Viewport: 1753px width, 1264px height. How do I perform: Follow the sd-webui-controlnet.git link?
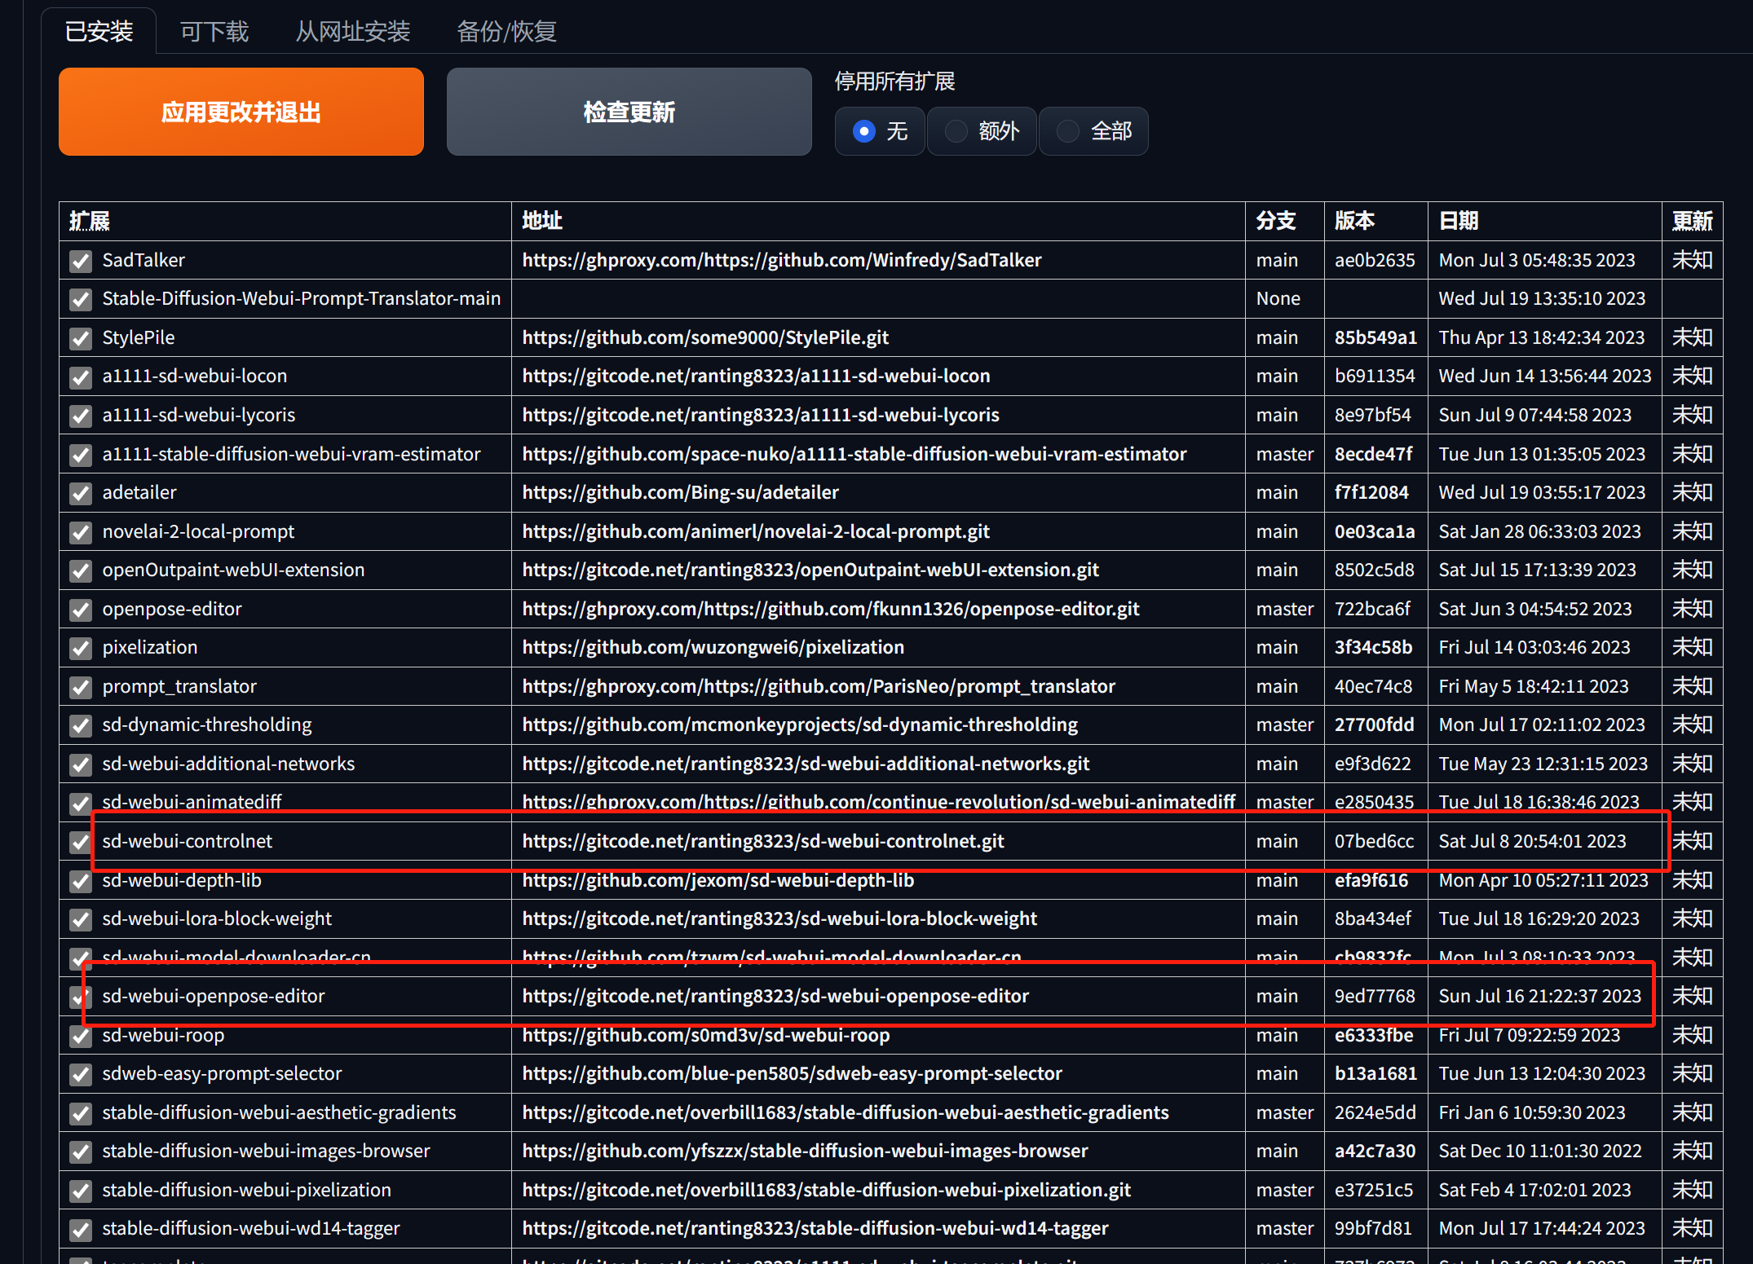pos(763,841)
